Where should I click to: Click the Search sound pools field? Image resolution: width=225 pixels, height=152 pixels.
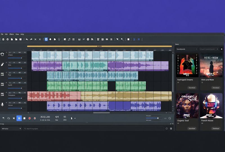pos(209,49)
